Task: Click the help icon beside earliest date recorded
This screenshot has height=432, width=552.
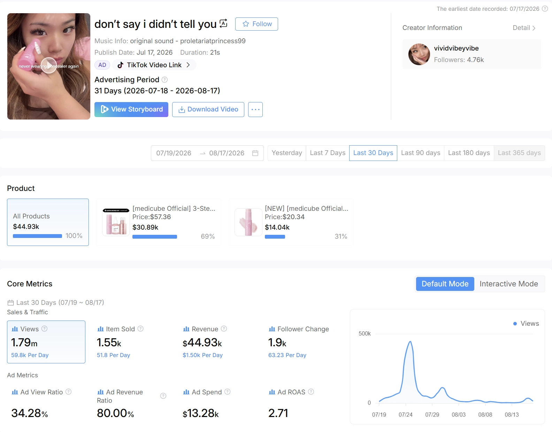Action: pos(545,9)
